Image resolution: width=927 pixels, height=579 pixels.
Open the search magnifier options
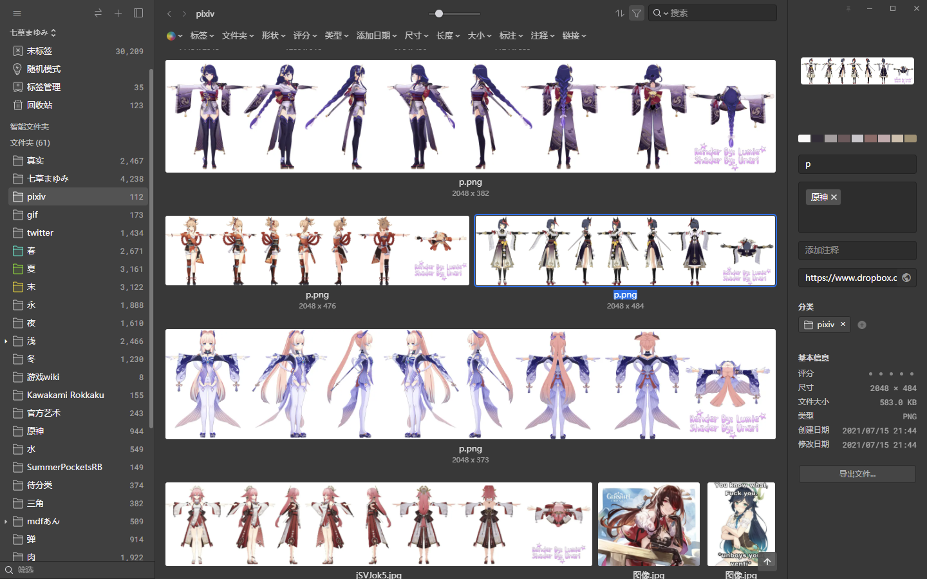[x=660, y=13]
